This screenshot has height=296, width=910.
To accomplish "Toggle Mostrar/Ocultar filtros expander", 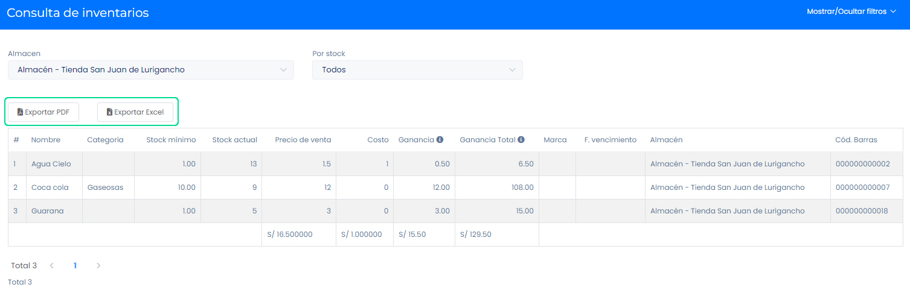I will point(851,11).
